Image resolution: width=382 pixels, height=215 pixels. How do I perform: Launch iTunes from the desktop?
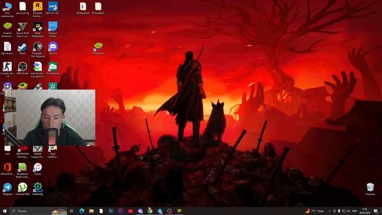[x=38, y=169]
